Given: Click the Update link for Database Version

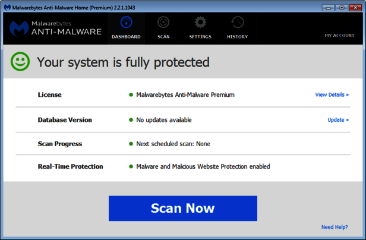Looking at the screenshot, I should pyautogui.click(x=338, y=120).
